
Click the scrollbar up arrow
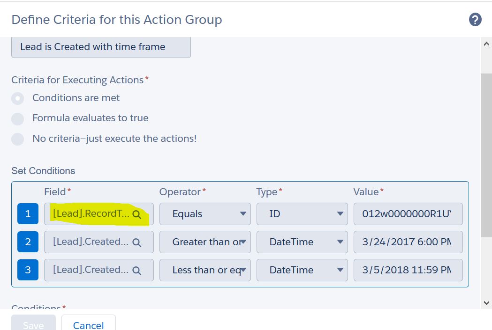point(486,44)
